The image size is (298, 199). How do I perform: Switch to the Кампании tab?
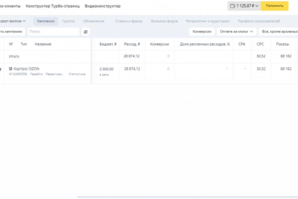46,21
